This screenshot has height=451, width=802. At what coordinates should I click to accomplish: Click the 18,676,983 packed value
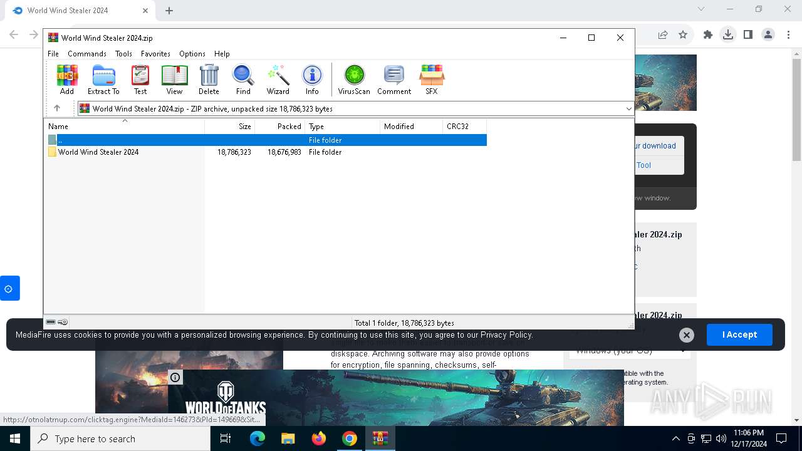tap(284, 152)
